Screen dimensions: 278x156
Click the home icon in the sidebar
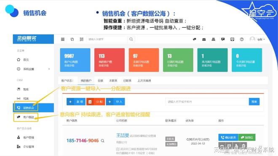coord(19,60)
